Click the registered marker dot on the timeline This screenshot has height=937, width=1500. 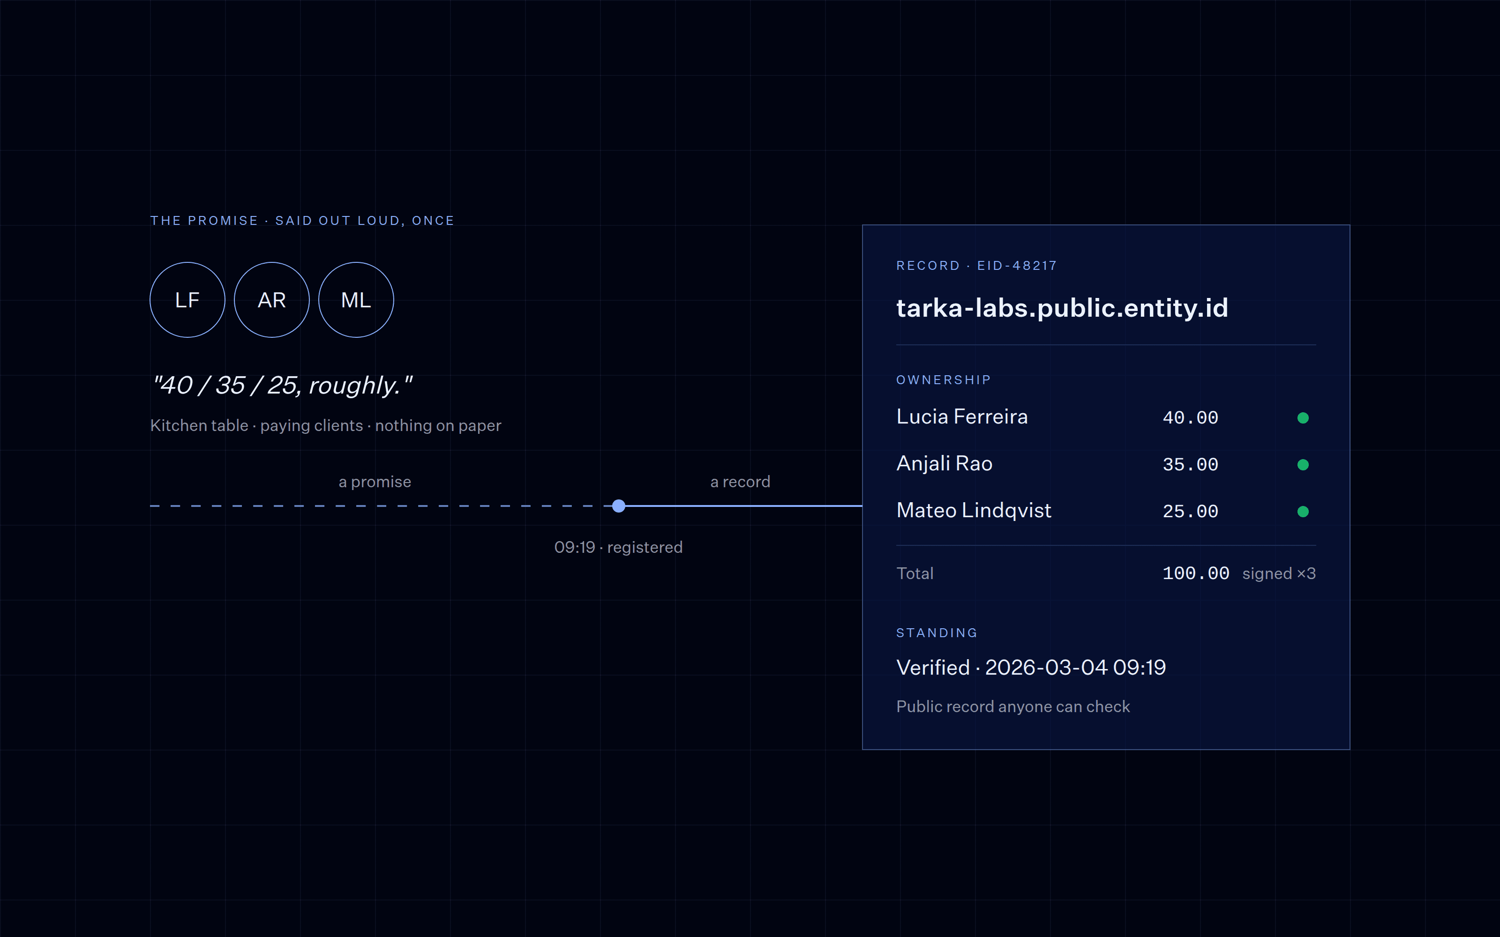pyautogui.click(x=619, y=506)
